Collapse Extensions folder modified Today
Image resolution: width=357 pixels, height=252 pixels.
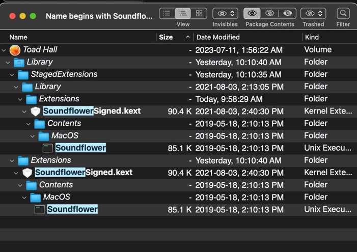[x=20, y=99]
